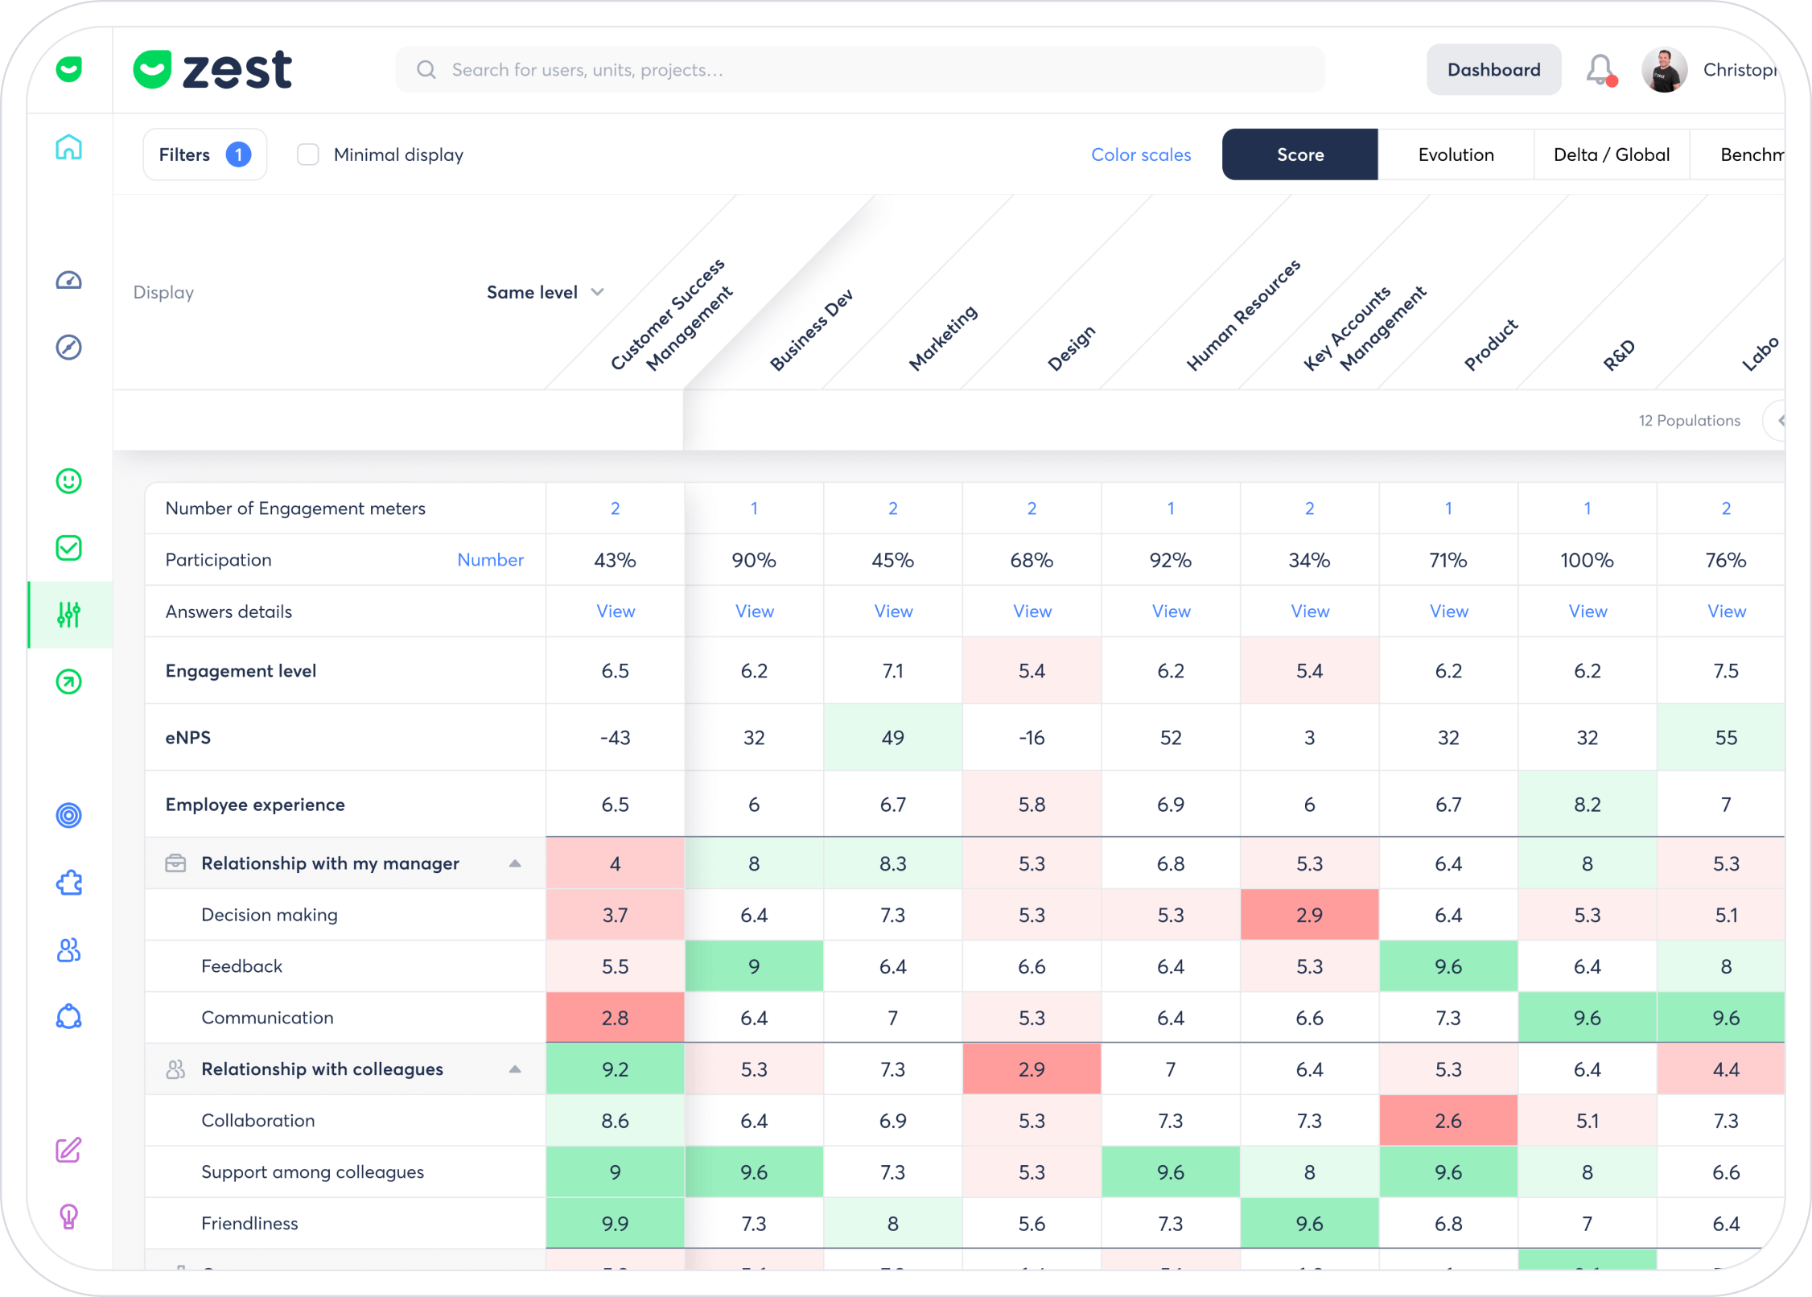Switch to the Evolution tab
The width and height of the screenshot is (1812, 1297).
coord(1456,154)
